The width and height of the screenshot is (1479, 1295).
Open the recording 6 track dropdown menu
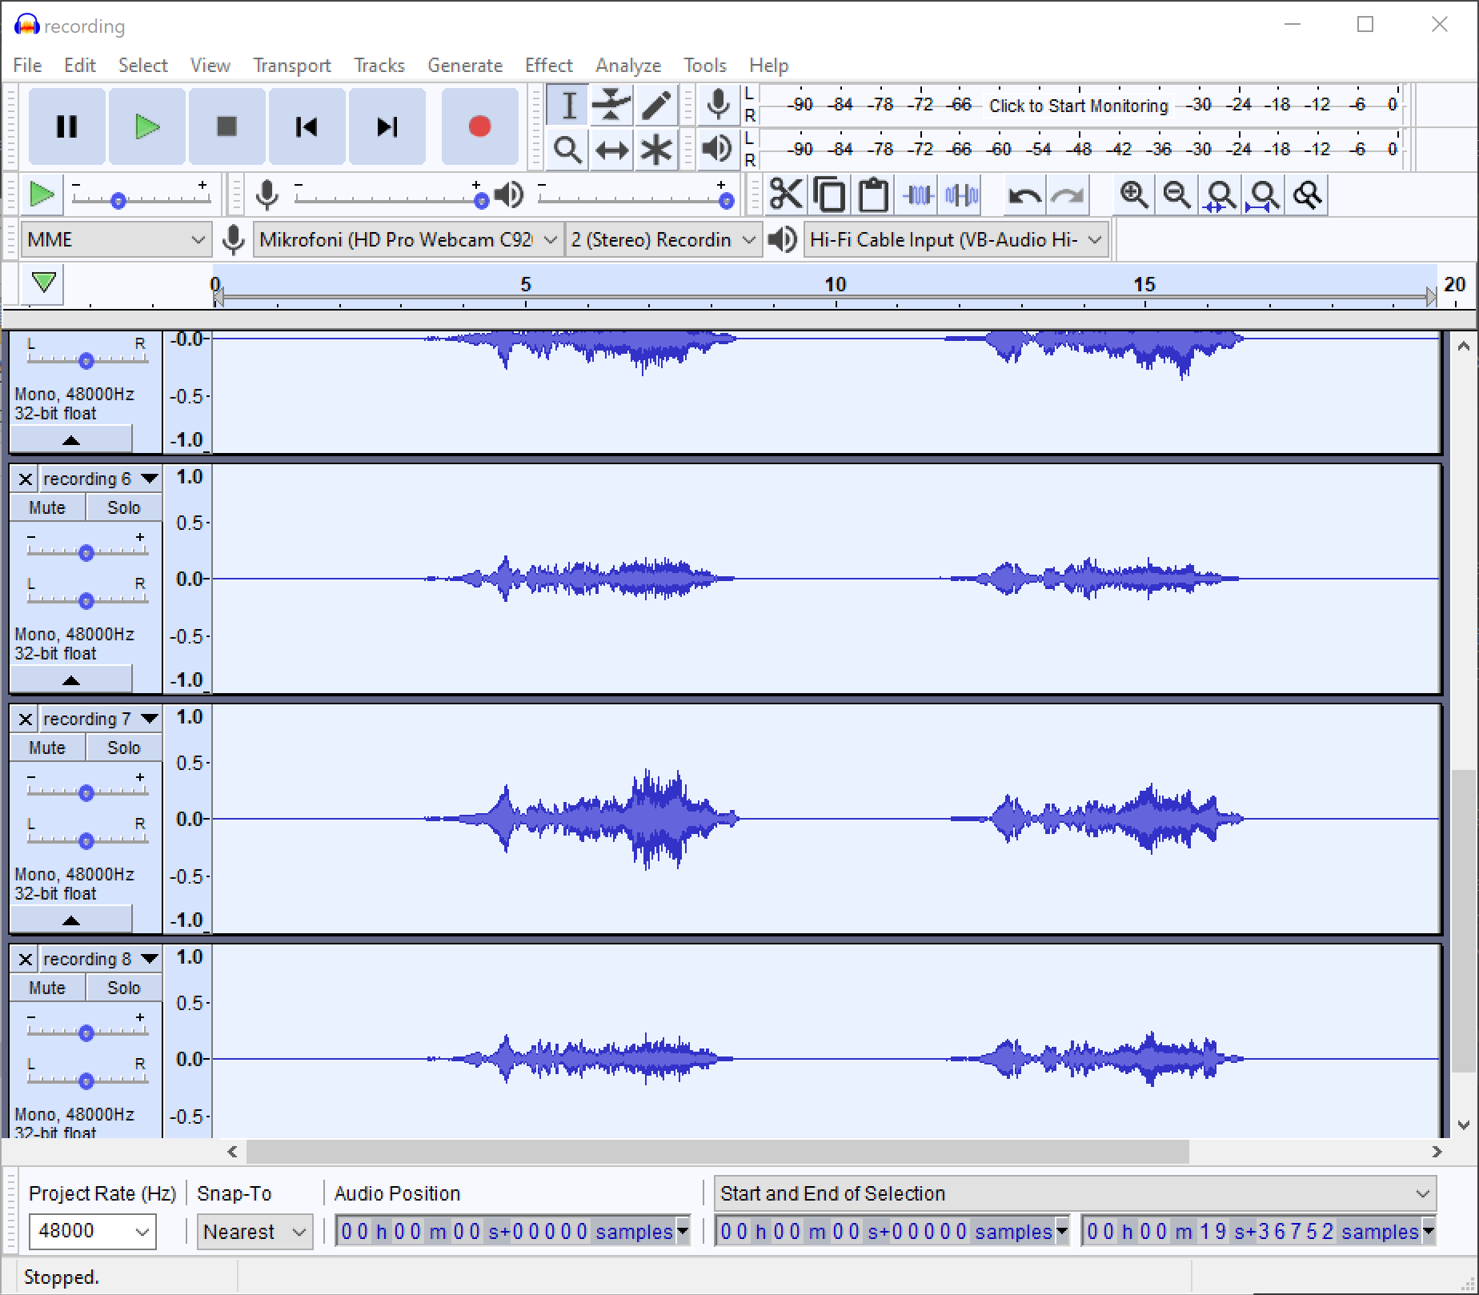[101, 479]
